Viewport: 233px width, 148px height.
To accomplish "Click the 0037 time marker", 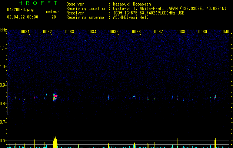I will tap(159, 32).
